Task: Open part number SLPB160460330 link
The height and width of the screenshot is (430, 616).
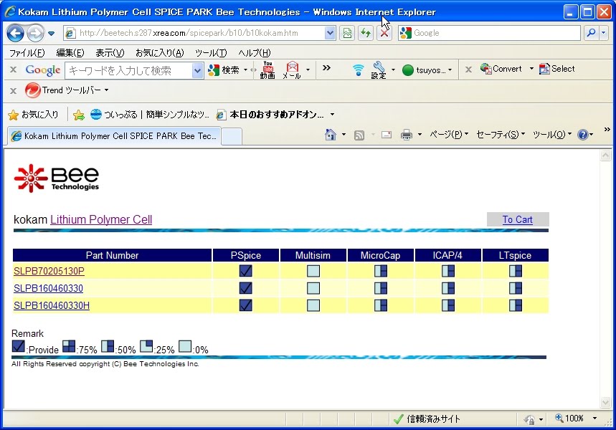Action: point(48,288)
